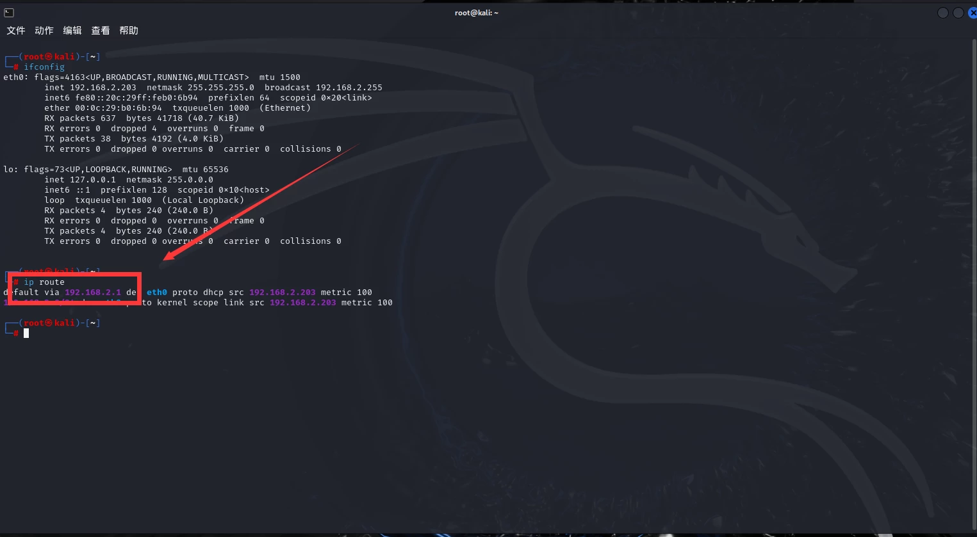This screenshot has width=977, height=537.
Task: Open the 编辑 menu
Action: 72,31
